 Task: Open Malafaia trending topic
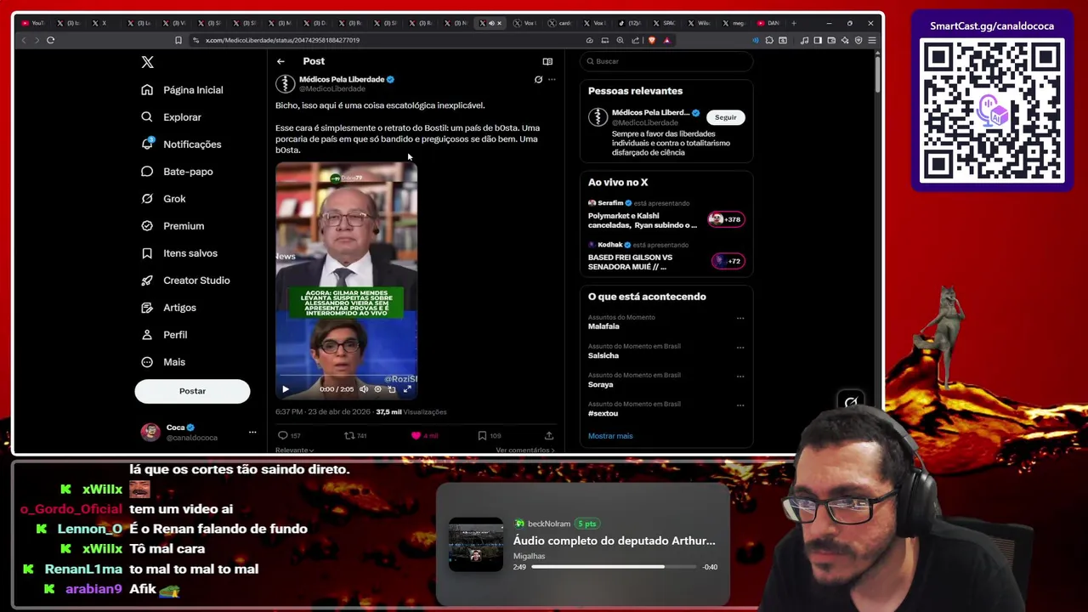coord(603,326)
